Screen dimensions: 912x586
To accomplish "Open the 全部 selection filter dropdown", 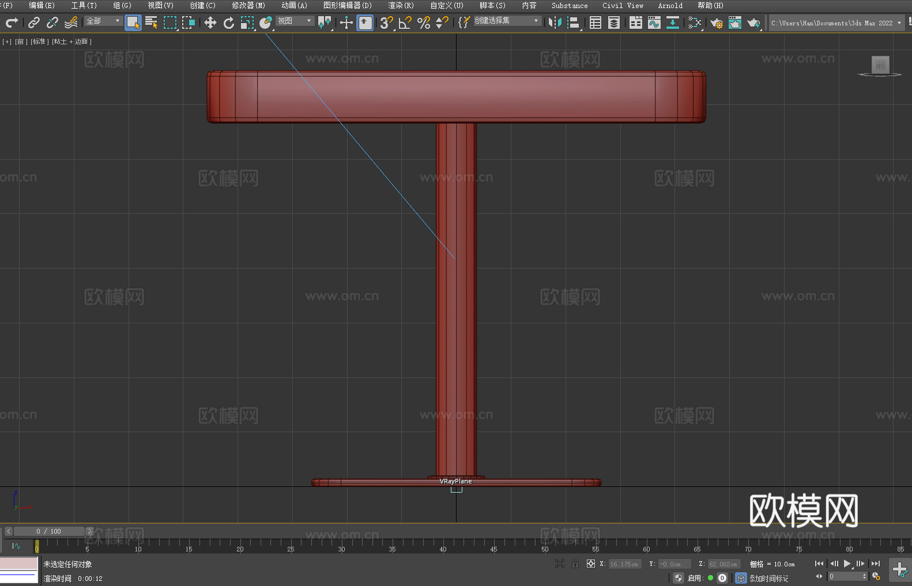I will click(103, 21).
